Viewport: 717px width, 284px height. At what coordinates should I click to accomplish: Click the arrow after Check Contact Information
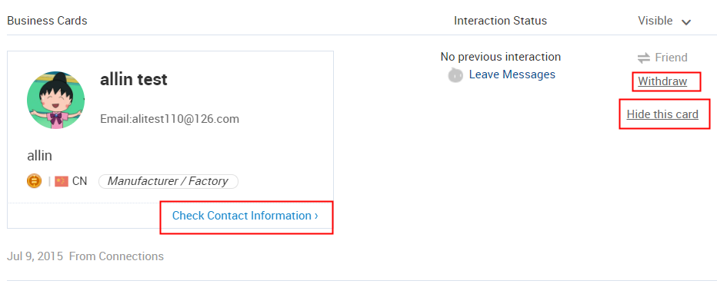[316, 216]
